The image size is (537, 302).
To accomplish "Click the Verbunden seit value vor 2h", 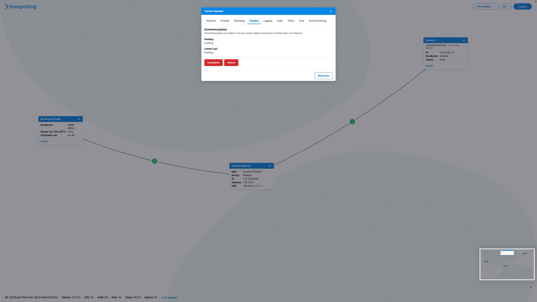I will tap(71, 135).
